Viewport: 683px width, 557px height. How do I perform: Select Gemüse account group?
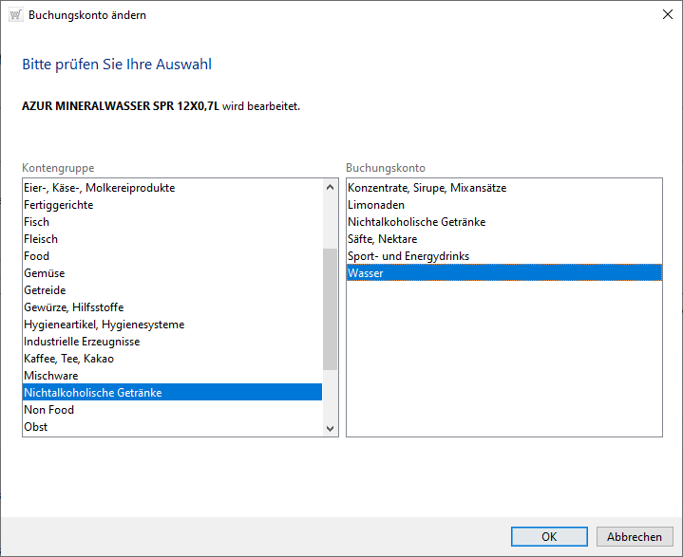(45, 273)
